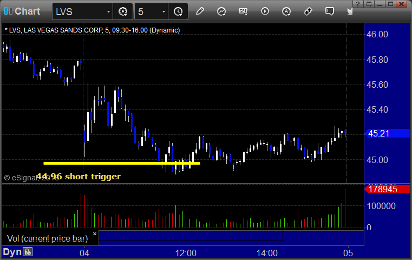Open the time template clock icon
Viewport: 412px width, 260px height.
point(178,11)
